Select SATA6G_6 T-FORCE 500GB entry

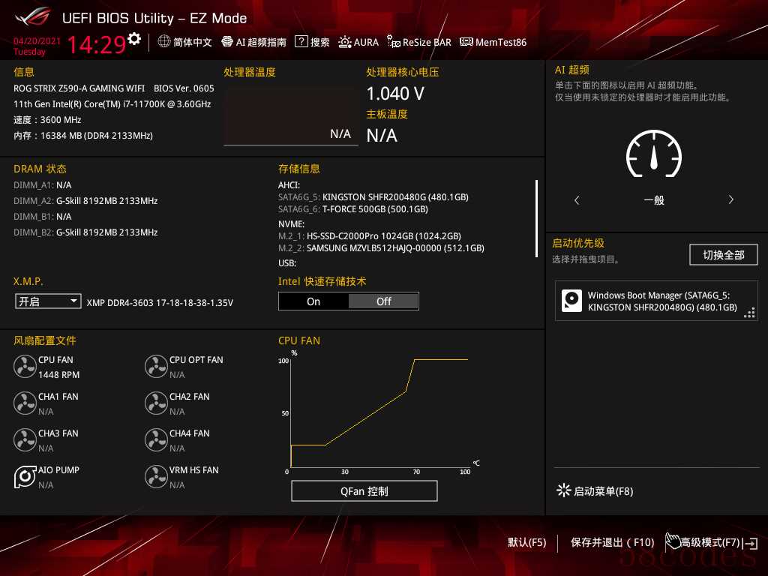tap(353, 209)
